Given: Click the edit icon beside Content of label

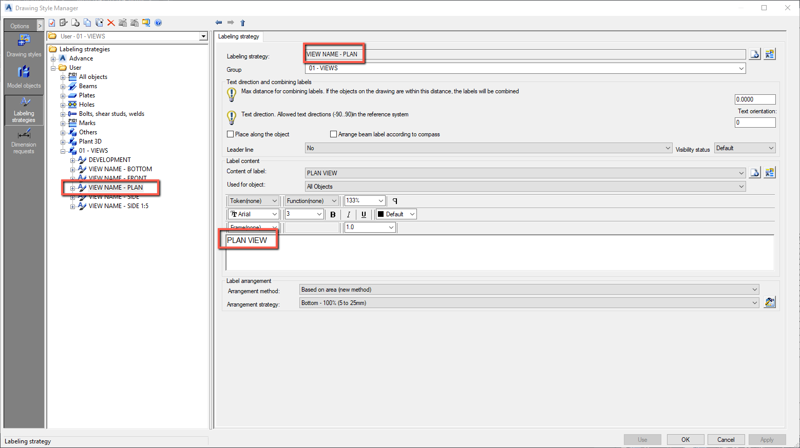Looking at the screenshot, I should [769, 173].
